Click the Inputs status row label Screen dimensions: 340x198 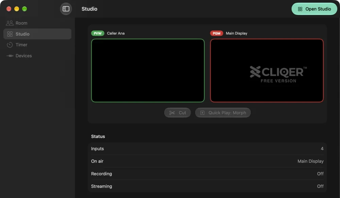coord(97,149)
